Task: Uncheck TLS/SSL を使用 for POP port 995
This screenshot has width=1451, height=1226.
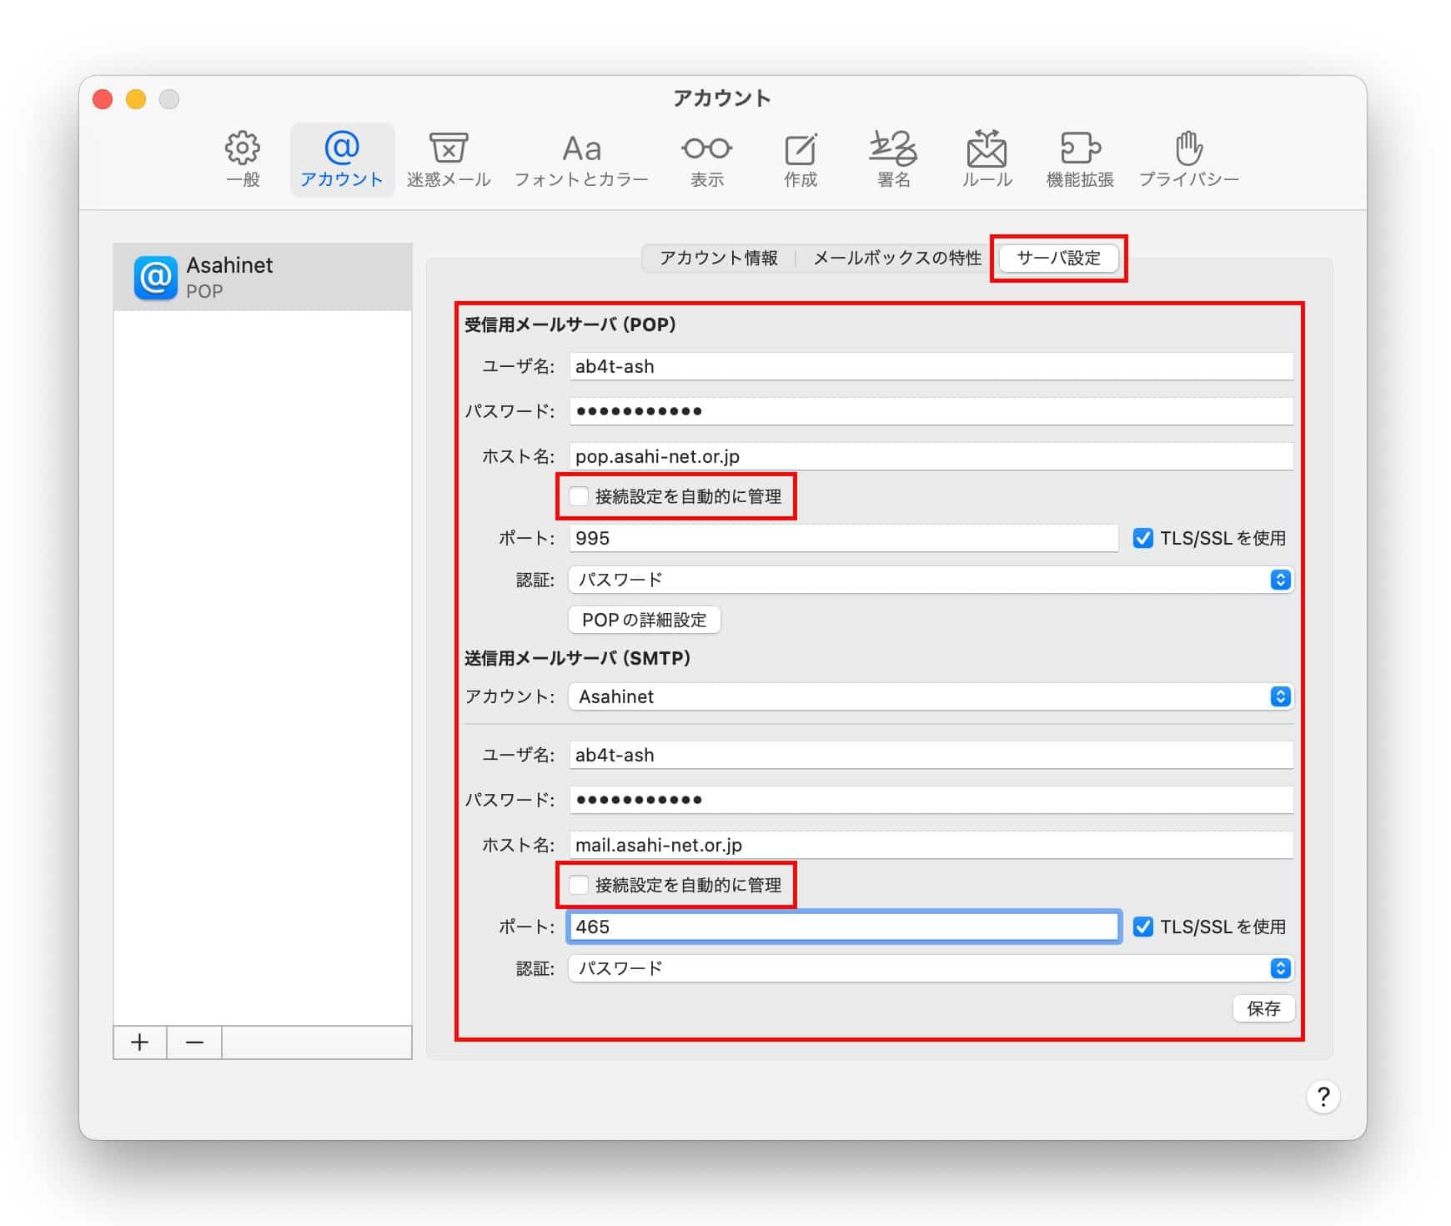Action: (x=1143, y=538)
